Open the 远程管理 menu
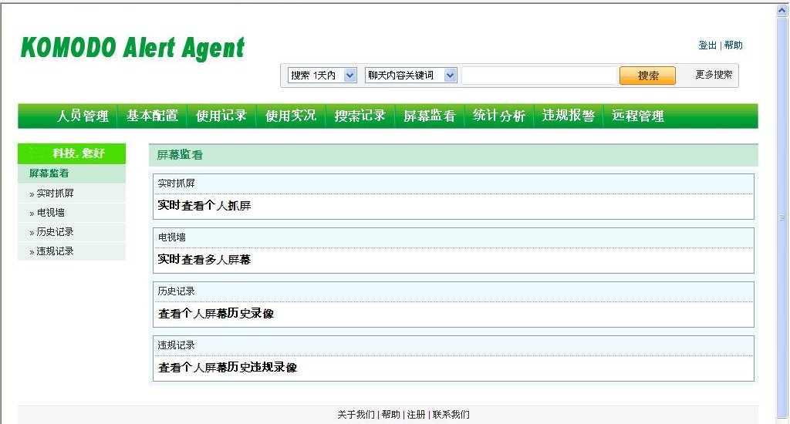Screen dimensions: 790x424 click(x=638, y=116)
